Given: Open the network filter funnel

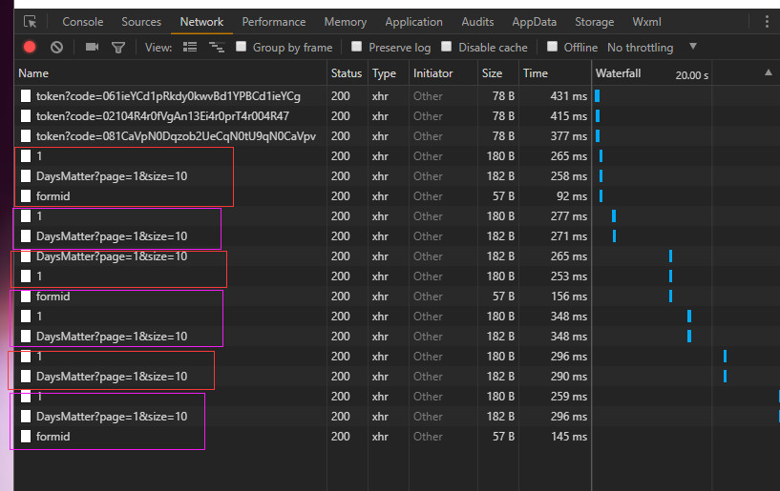Looking at the screenshot, I should [118, 47].
